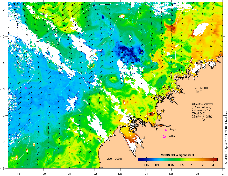The width and height of the screenshot is (228, 176).
Task: Click the "05-Jul-2005" date label
Action: point(201,88)
